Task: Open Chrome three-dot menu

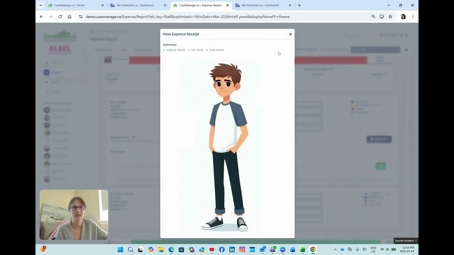Action: tap(413, 17)
